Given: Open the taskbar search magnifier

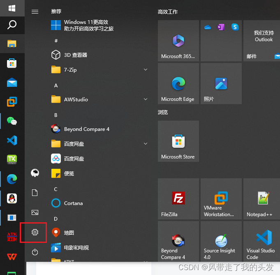Looking at the screenshot, I should click(x=12, y=25).
